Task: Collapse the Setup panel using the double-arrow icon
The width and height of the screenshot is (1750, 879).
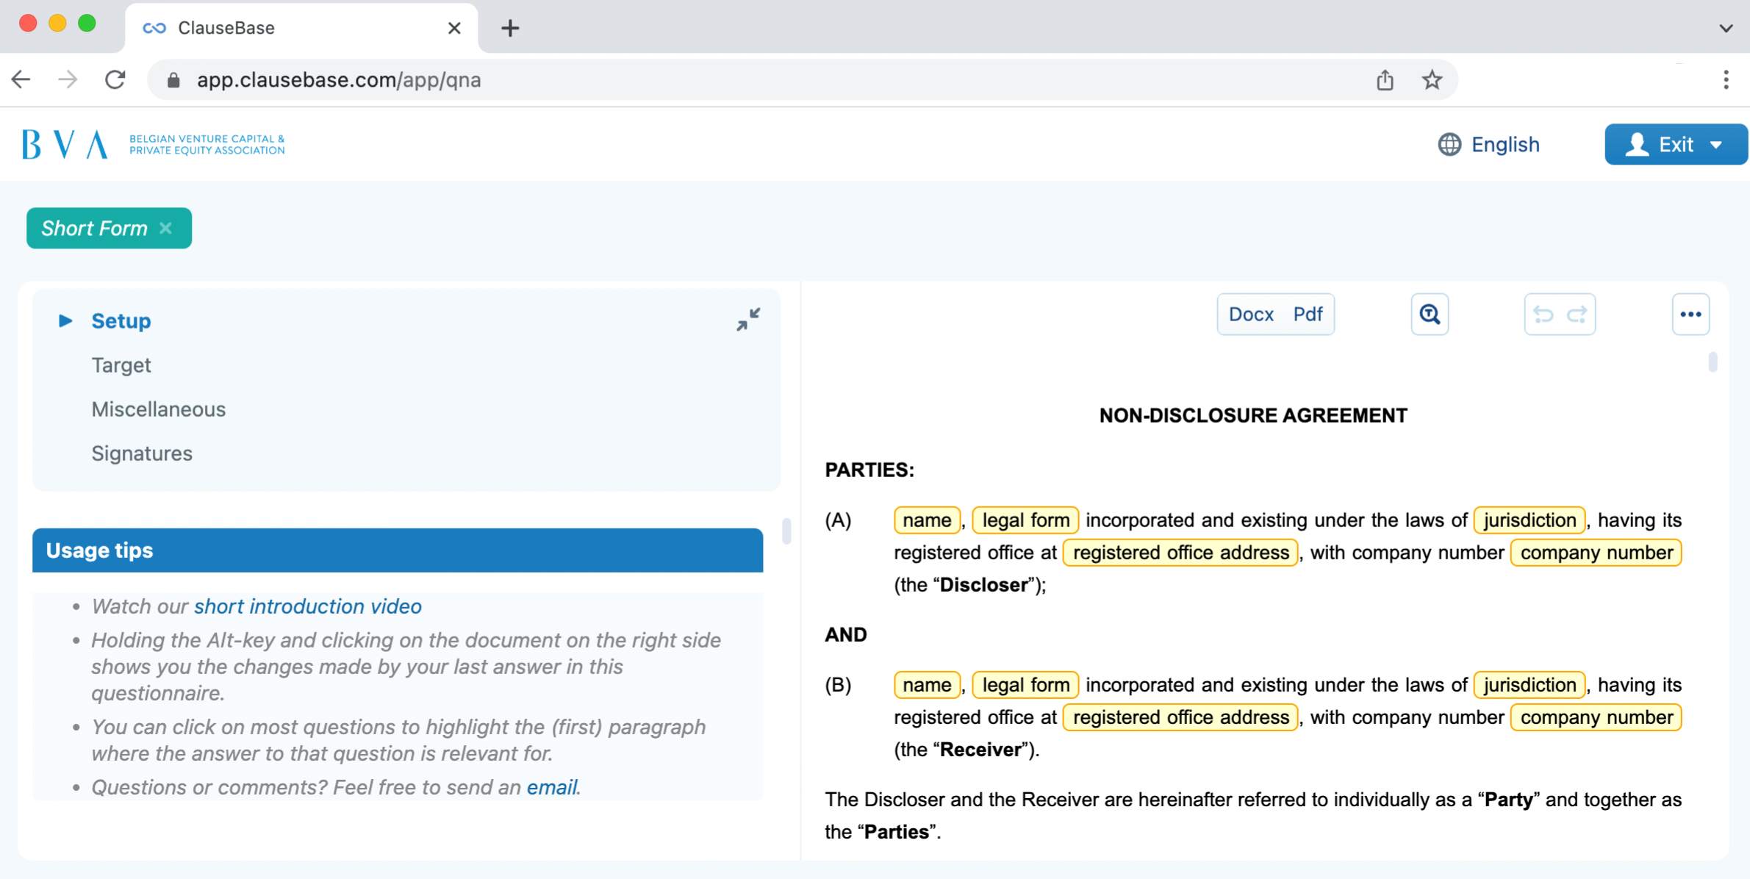Action: pyautogui.click(x=748, y=319)
